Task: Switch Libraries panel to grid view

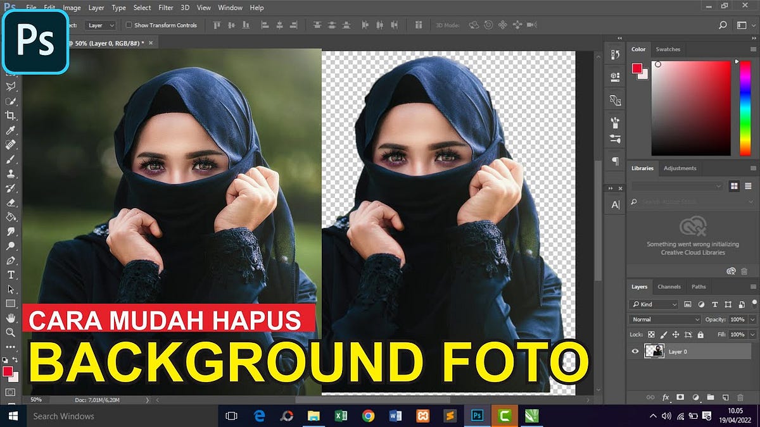Action: click(x=735, y=185)
